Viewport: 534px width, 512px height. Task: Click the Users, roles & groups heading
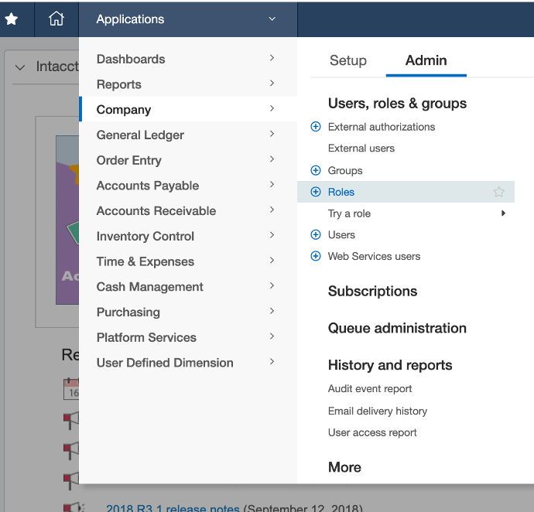[x=397, y=104]
